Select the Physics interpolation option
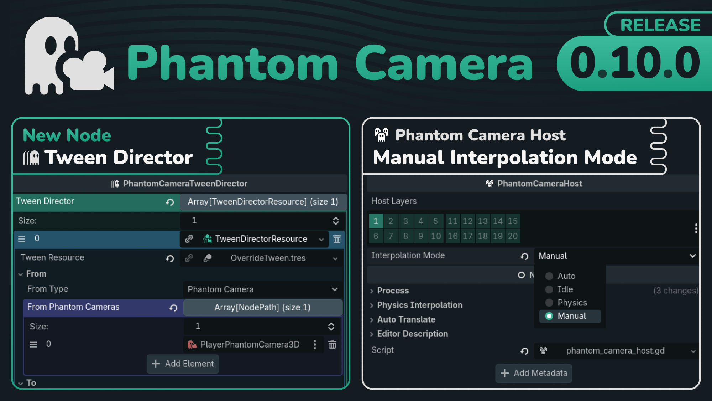The height and width of the screenshot is (401, 712). point(572,303)
